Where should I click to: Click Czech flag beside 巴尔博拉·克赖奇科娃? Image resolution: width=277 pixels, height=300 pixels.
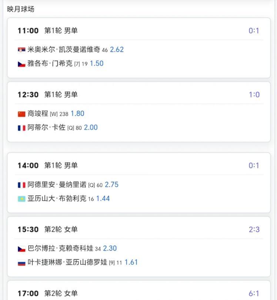click(21, 249)
